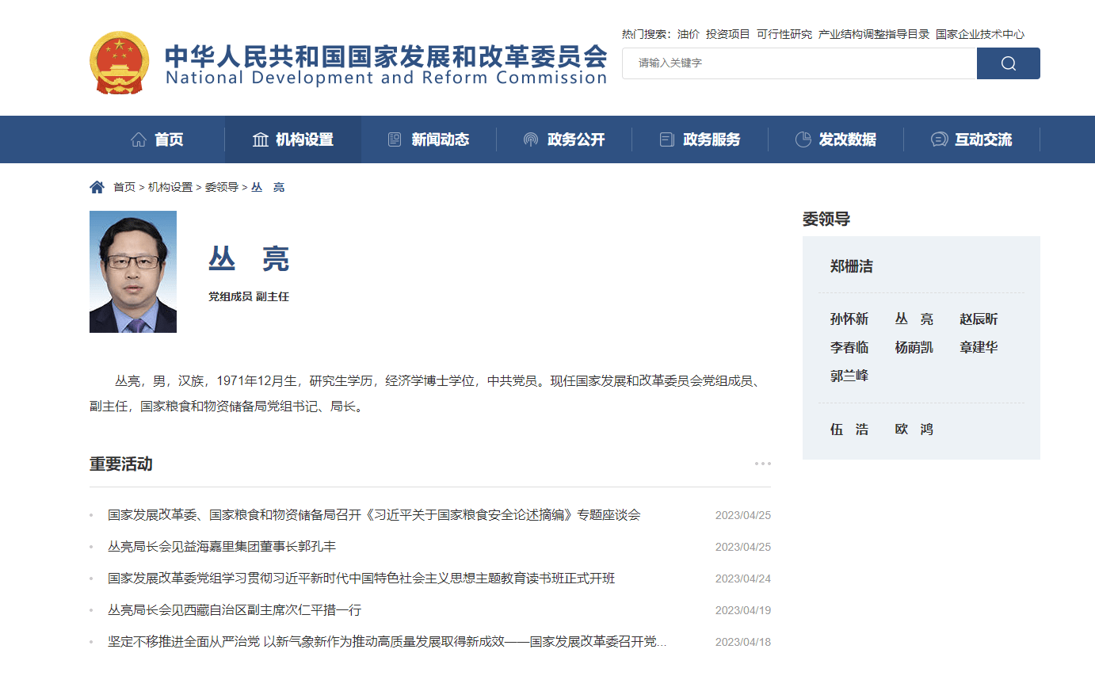Open article 坚定不移推进全面从严治党

(387, 642)
